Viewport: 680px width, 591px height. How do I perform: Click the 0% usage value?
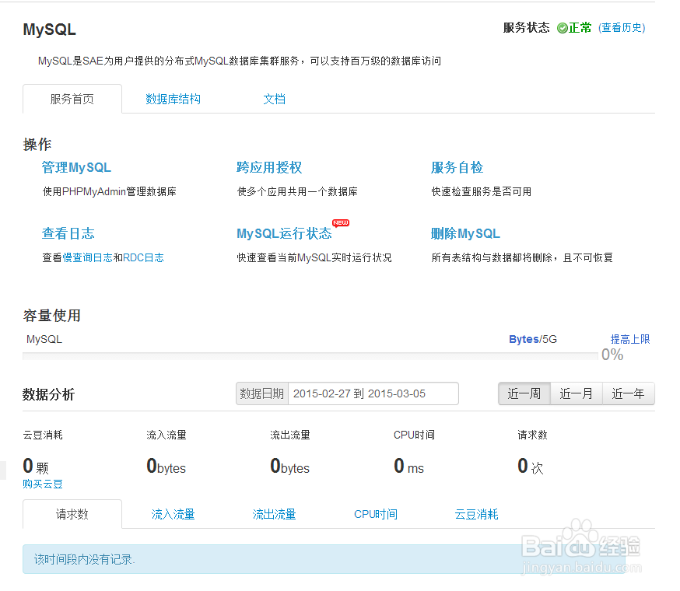point(612,355)
